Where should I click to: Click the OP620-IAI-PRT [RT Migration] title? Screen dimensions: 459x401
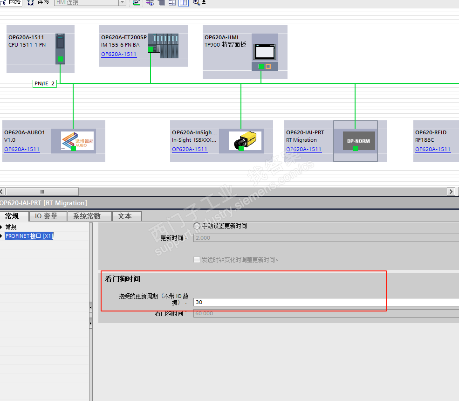(43, 203)
